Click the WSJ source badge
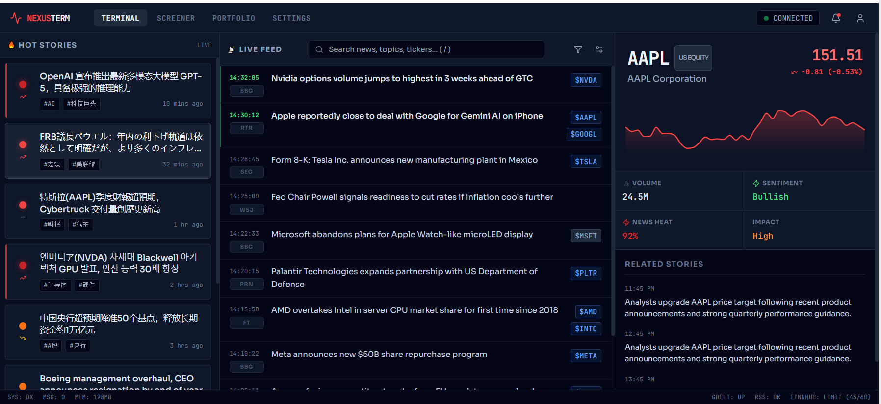This screenshot has width=881, height=404. [247, 210]
